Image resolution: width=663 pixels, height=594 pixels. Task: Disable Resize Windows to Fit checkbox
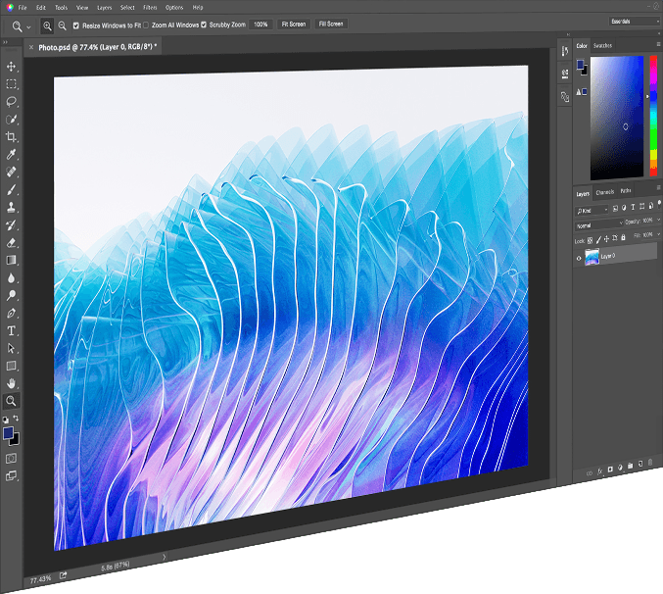click(x=76, y=25)
